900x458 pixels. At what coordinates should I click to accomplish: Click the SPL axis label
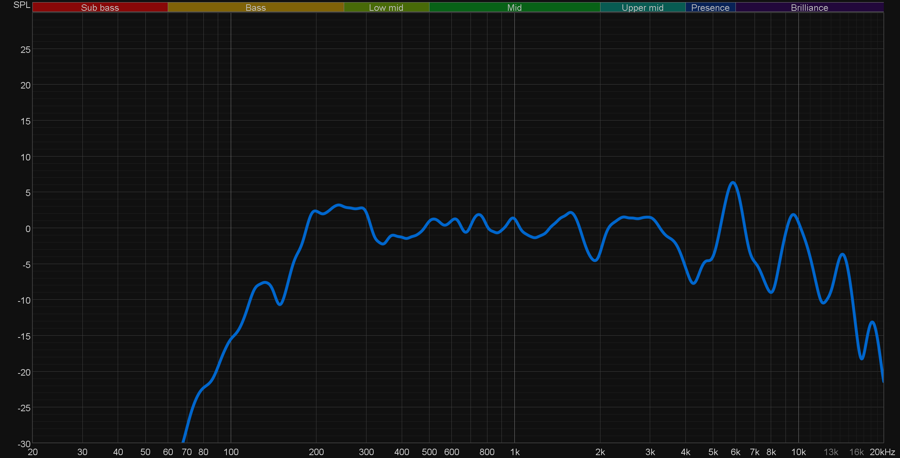[x=22, y=5]
